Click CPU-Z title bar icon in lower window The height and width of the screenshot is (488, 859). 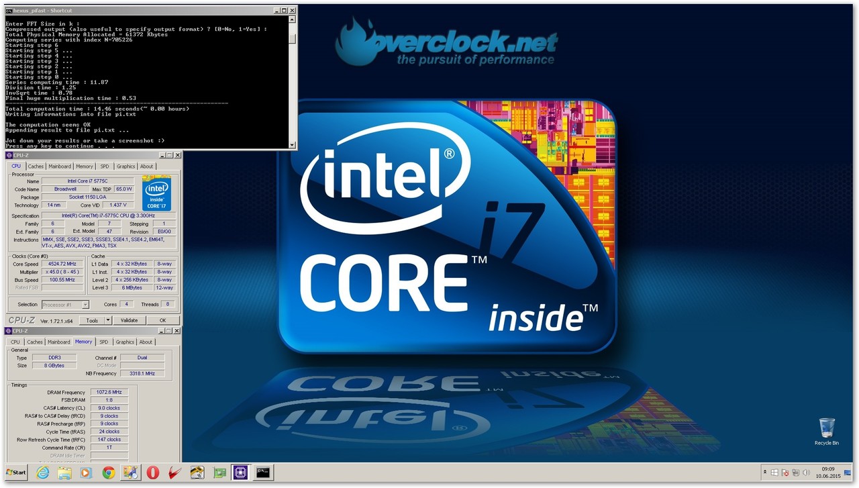coord(9,331)
